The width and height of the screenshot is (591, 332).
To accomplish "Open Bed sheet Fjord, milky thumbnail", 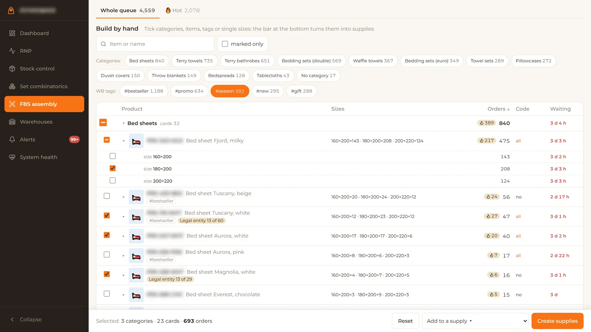I will point(136,141).
